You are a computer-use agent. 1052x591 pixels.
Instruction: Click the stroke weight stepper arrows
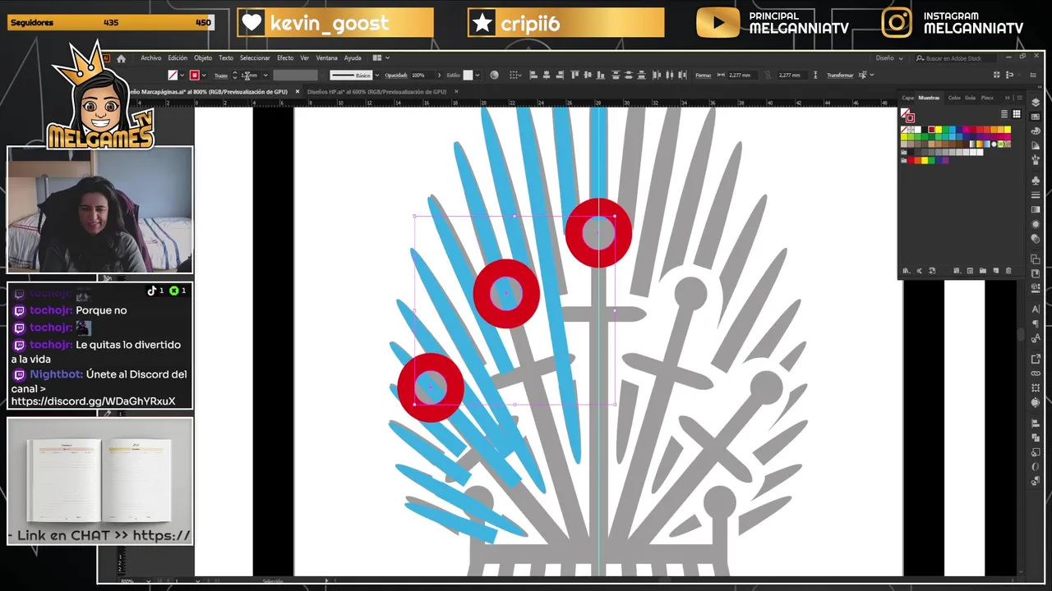coord(234,75)
